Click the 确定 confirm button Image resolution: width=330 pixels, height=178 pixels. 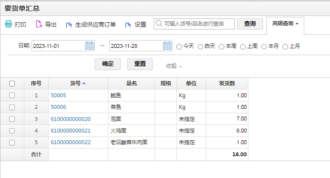pos(107,64)
